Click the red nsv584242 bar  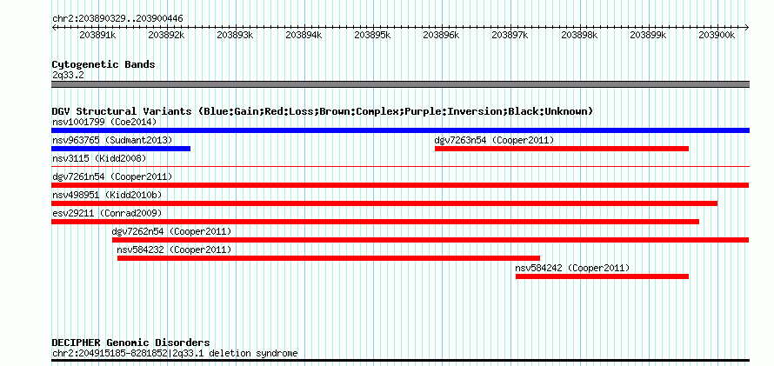(602, 276)
